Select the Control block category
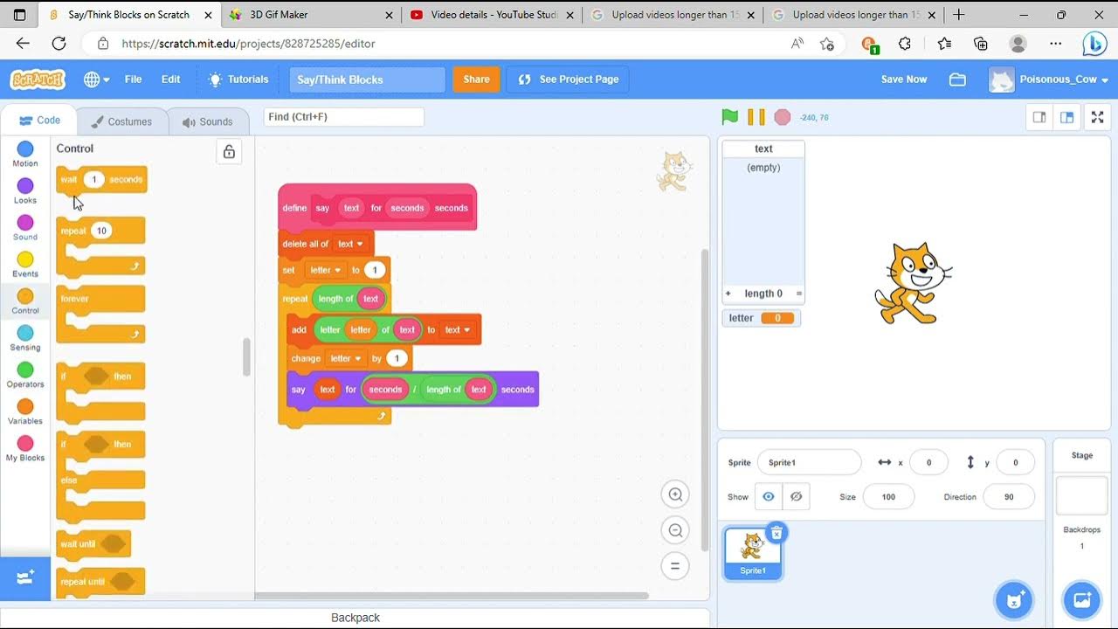 point(25,301)
